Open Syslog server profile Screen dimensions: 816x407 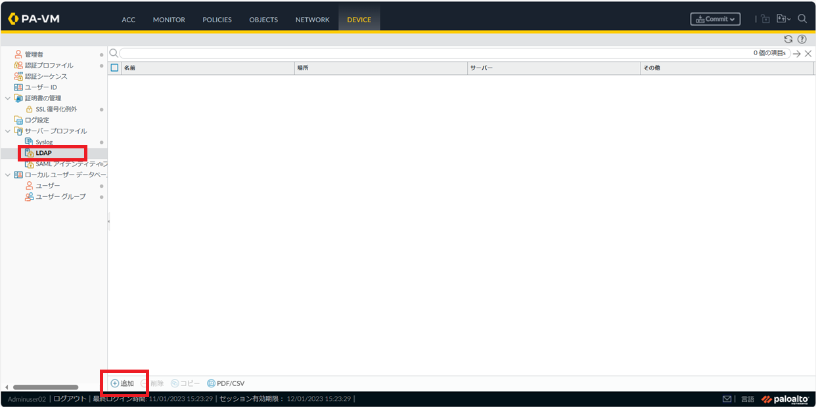click(x=44, y=142)
